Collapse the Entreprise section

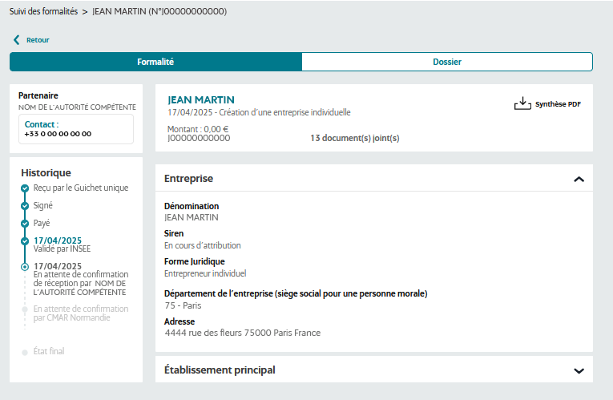[x=579, y=179]
